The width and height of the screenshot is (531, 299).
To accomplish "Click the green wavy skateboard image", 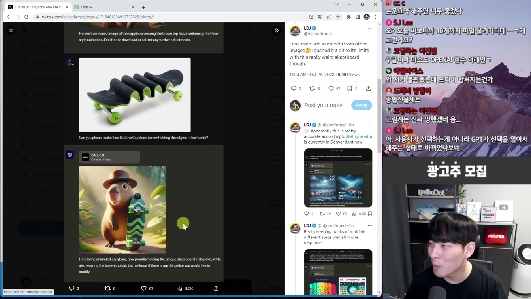I will point(135,95).
